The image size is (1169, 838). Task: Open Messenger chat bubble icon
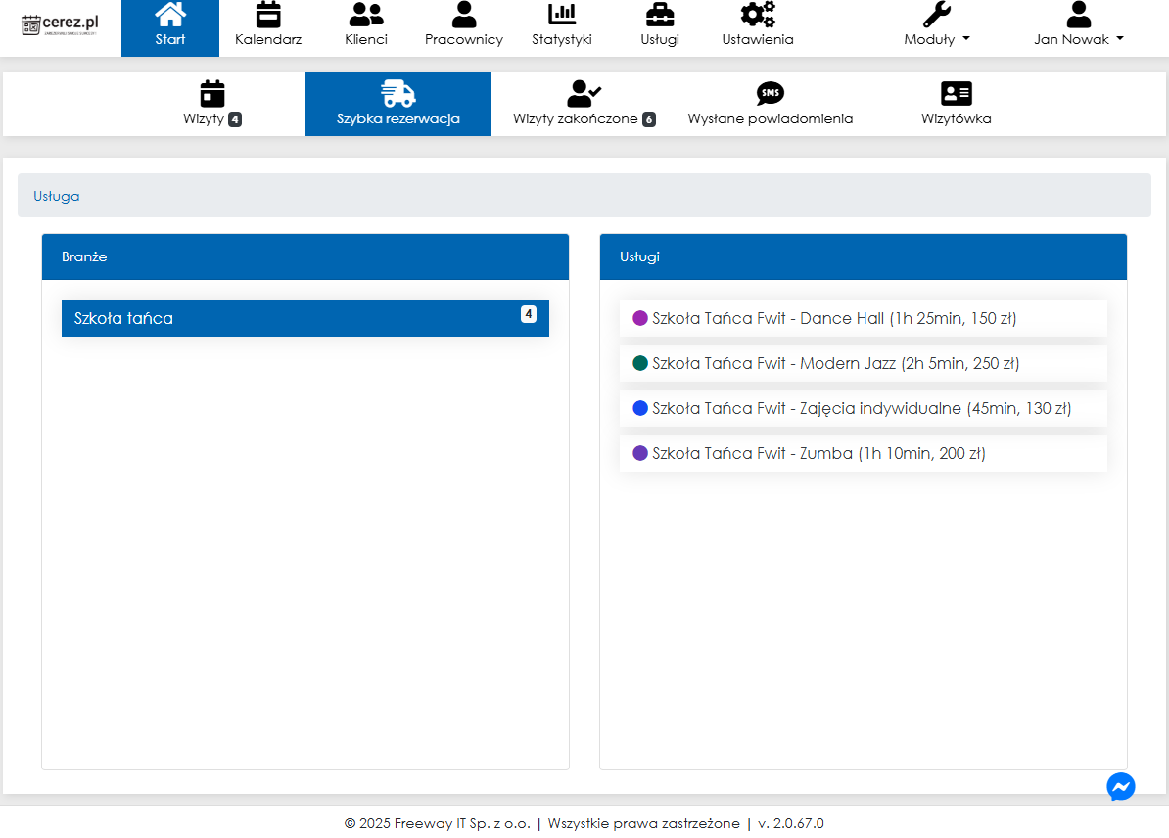1120,786
